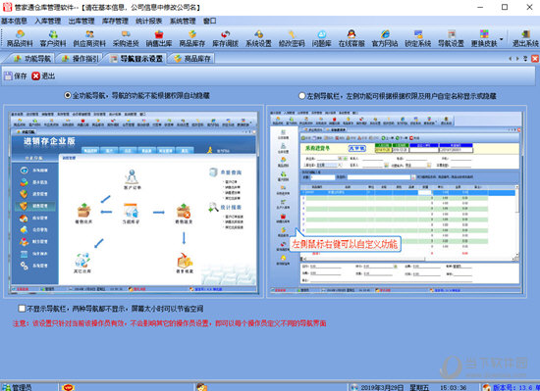Click the application logo in title bar
Screen dimensions: 540x391
tap(7, 7)
